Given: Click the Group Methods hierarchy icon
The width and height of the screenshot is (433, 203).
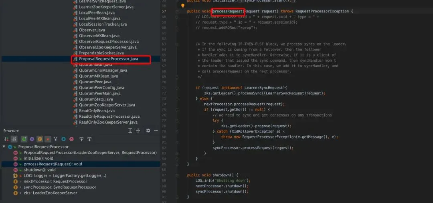Looking at the screenshot, I should pyautogui.click(x=55, y=139).
